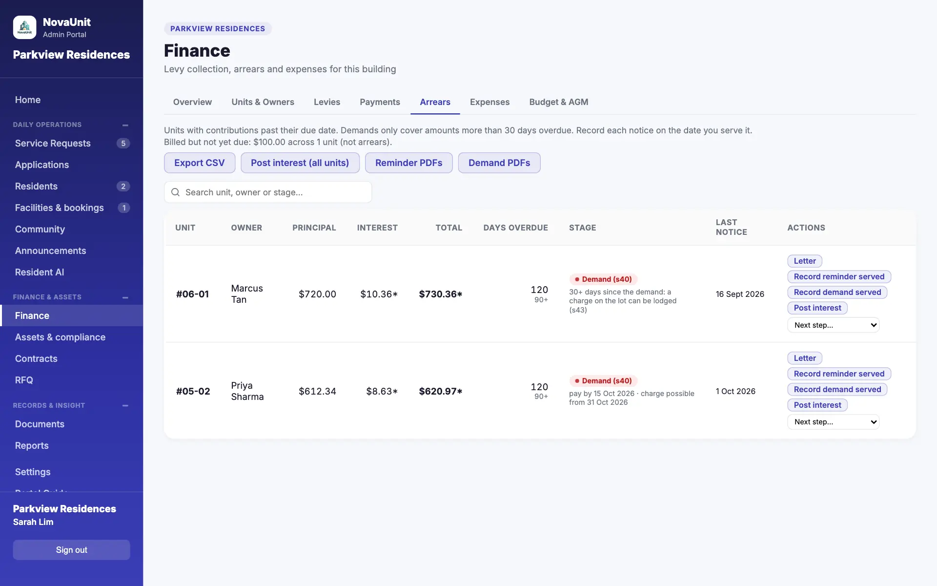Record demand served for unit #06-01
This screenshot has height=586, width=937.
coord(837,293)
